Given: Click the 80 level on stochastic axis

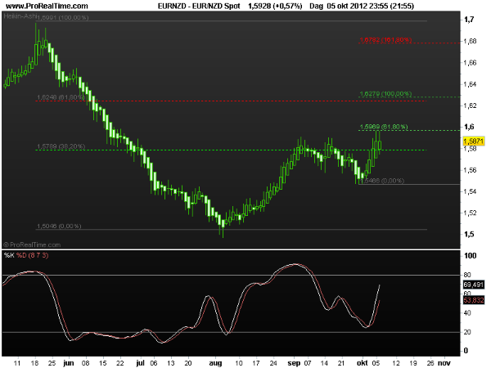Looking at the screenshot, I should coord(467,276).
